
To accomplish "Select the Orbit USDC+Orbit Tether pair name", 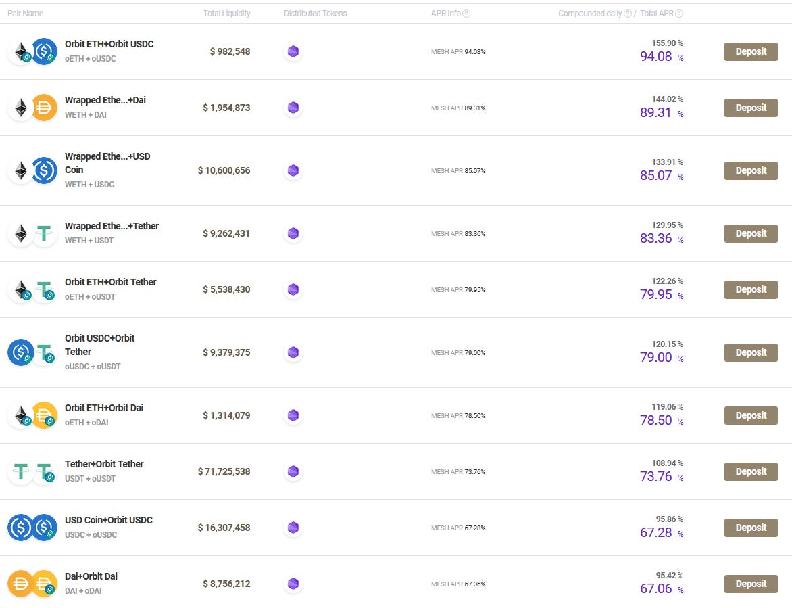I will (x=99, y=345).
